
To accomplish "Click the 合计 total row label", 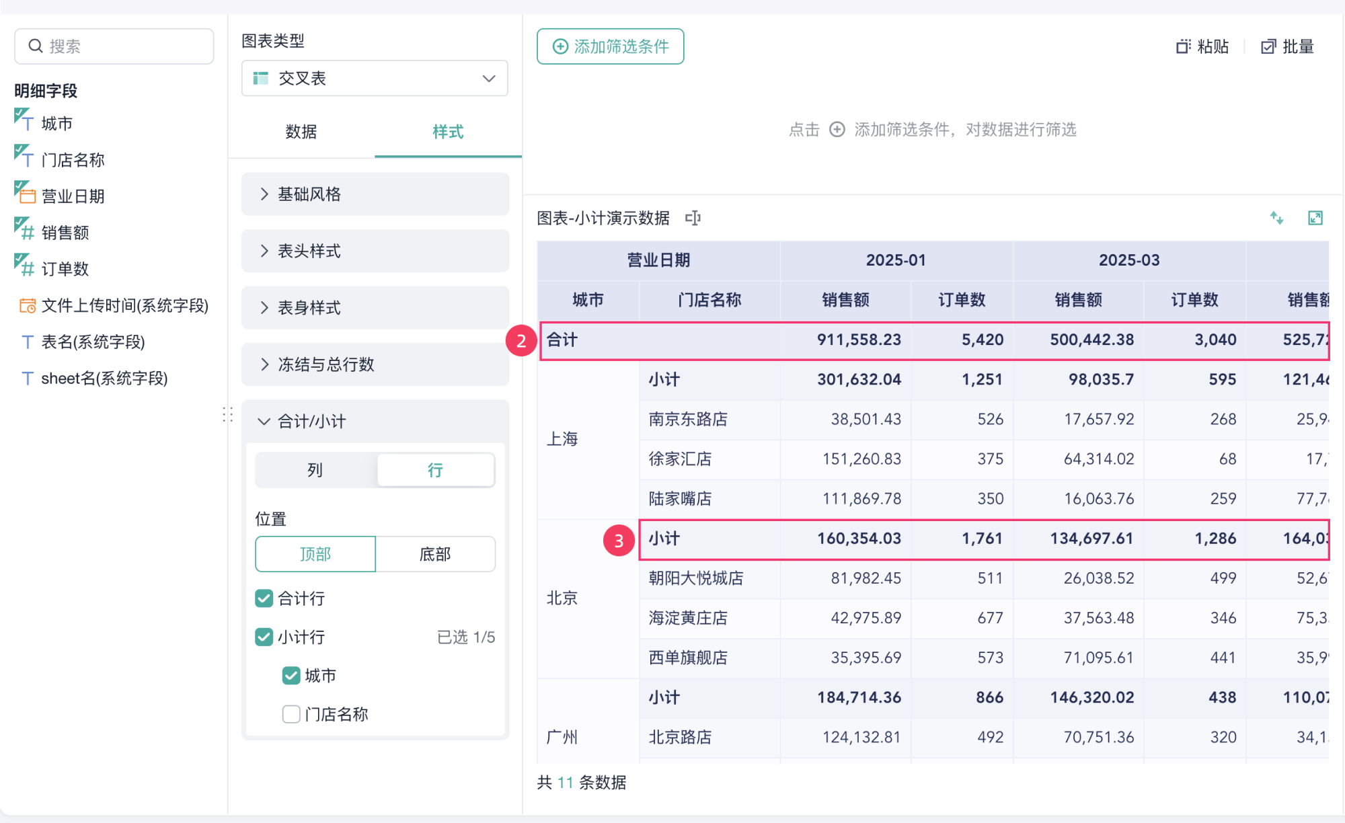I will (x=562, y=340).
